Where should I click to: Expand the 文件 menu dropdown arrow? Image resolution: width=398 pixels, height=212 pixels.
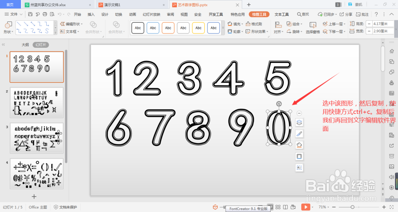pos(21,14)
